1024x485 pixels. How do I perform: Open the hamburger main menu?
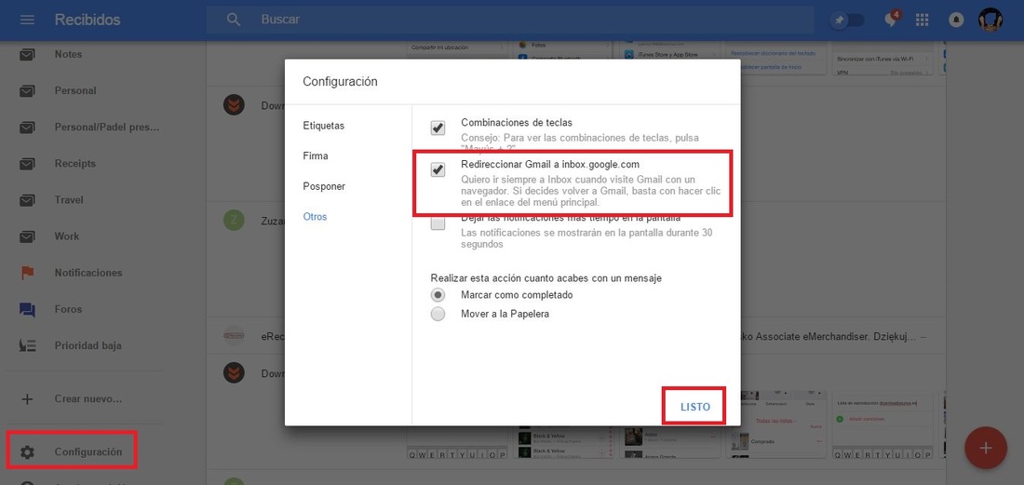coord(27,20)
